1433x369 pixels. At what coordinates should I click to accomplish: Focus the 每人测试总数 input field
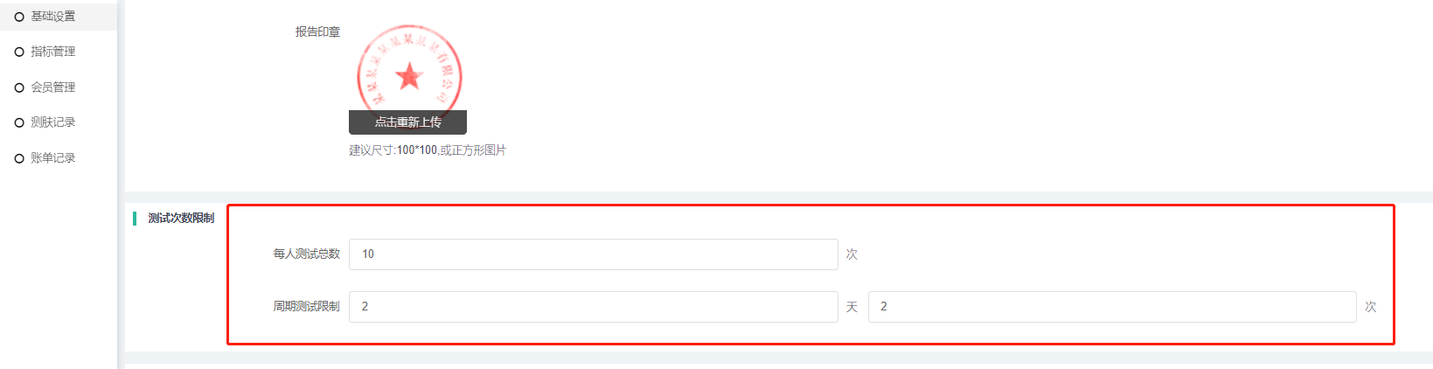[593, 254]
